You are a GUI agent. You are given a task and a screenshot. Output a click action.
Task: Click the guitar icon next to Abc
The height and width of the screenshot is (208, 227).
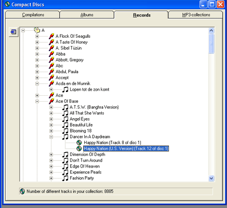(52, 66)
